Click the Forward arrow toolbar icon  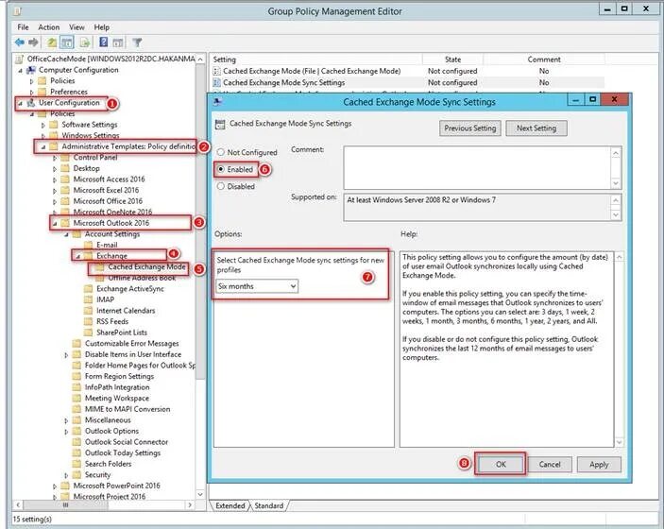tap(33, 43)
